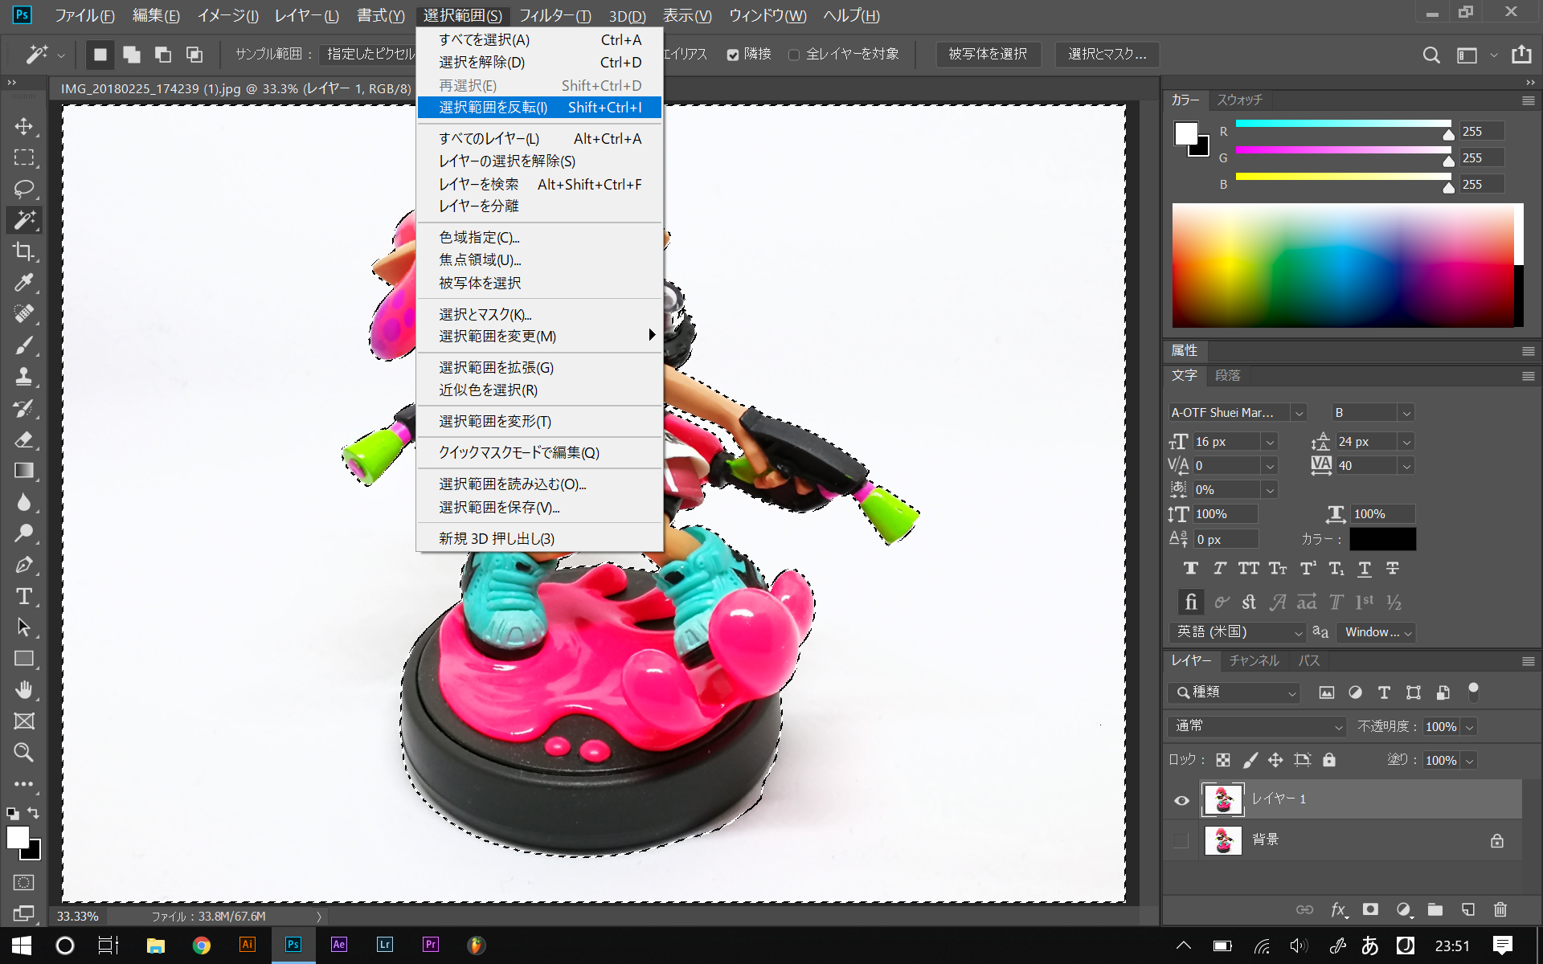Open the Windows Start menu
Viewport: 1543px width, 964px height.
[21, 946]
